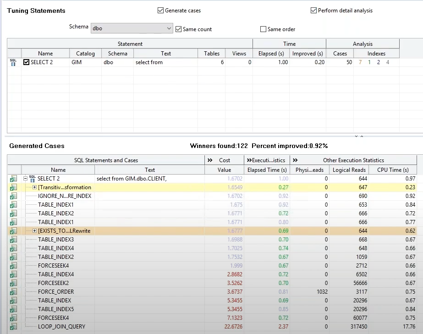Sort by the Improved (s) column header

pos(308,54)
